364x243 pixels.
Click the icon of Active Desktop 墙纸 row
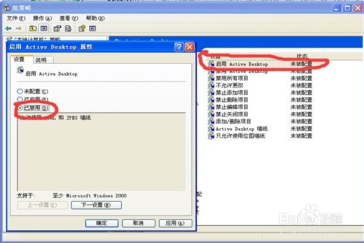[211, 129]
